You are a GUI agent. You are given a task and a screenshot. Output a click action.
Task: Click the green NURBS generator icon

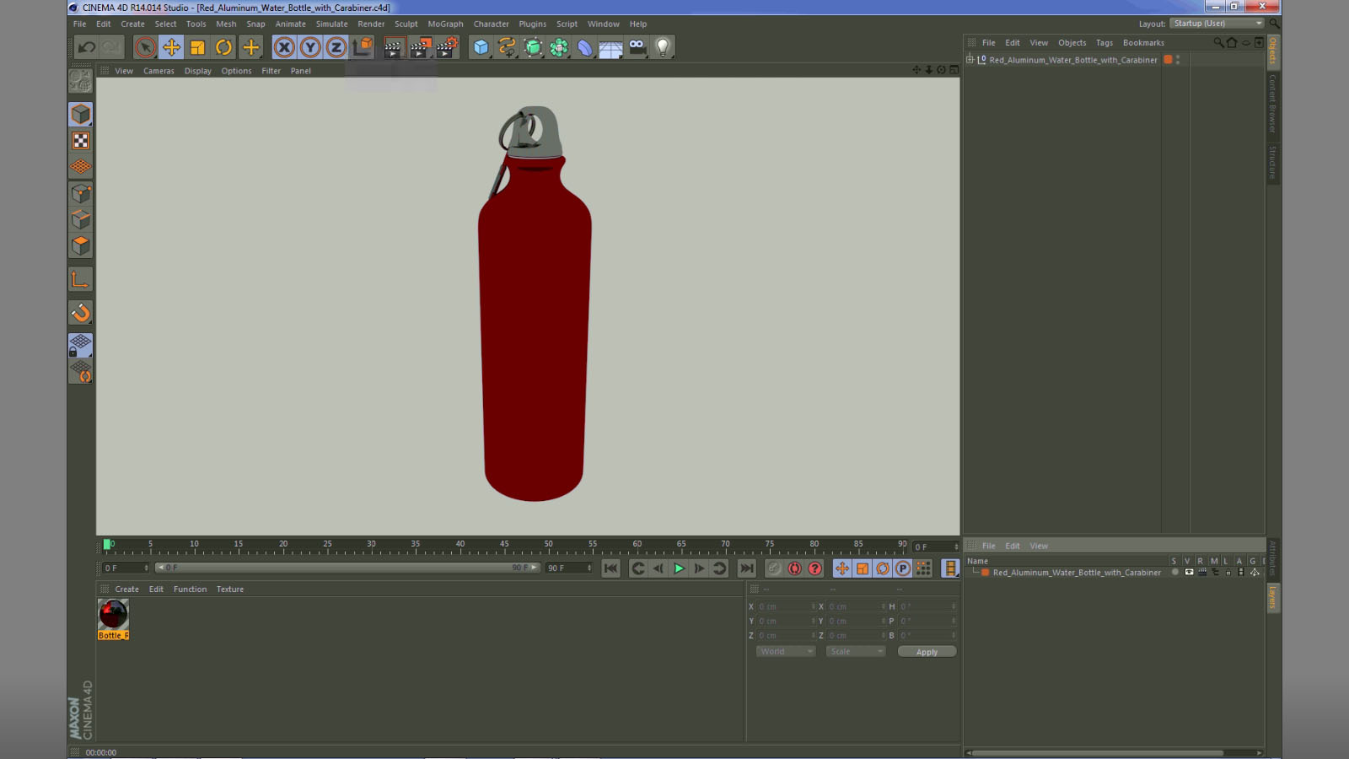[x=533, y=47]
